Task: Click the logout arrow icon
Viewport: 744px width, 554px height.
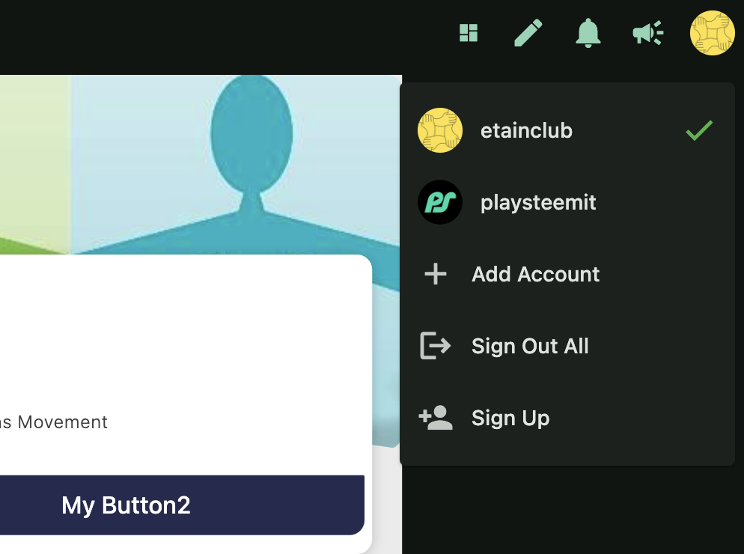Action: [x=436, y=346]
